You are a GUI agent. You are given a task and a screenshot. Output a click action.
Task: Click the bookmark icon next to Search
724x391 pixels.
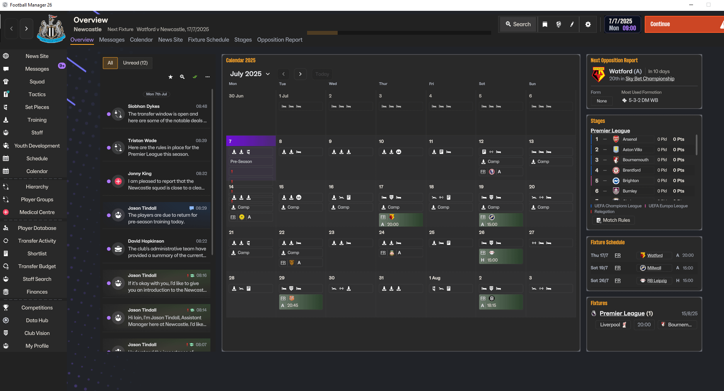coord(545,24)
